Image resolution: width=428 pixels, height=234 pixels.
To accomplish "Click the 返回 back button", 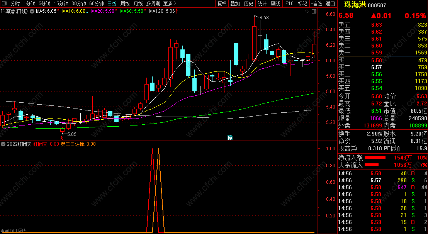I will 330,3.
